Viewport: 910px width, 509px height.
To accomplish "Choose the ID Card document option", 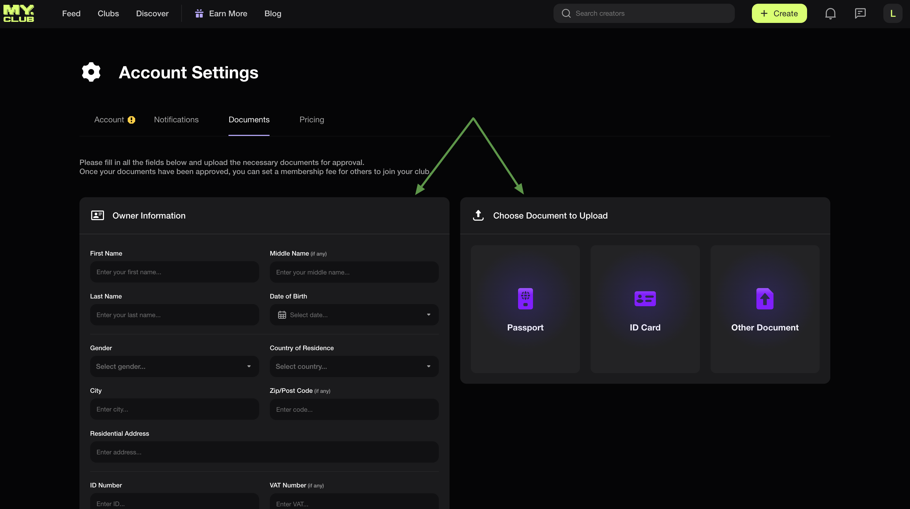I will point(645,309).
